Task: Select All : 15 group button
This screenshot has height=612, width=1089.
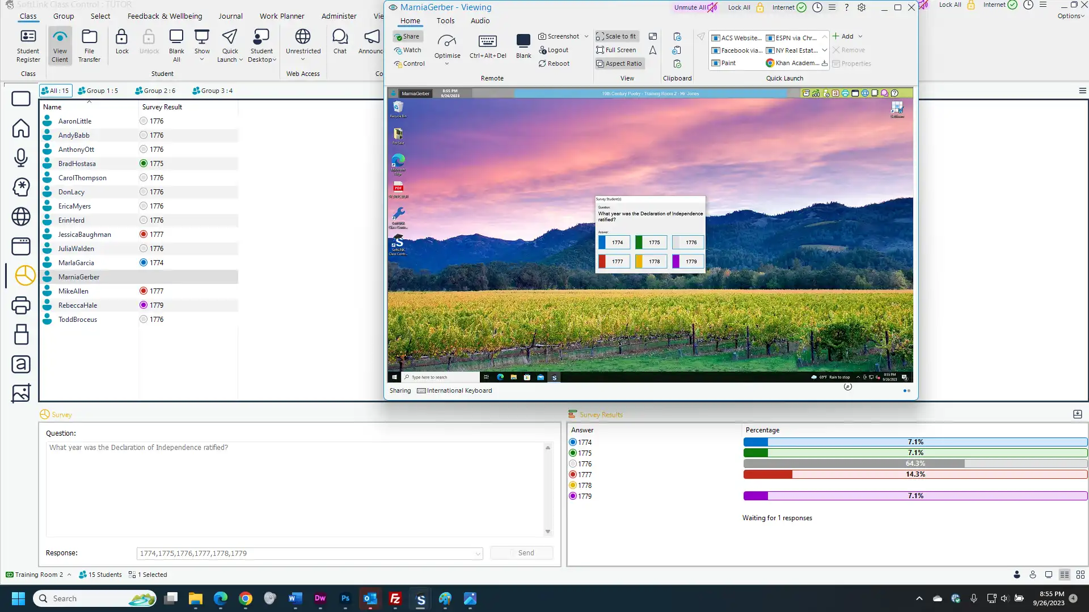Action: tap(55, 91)
